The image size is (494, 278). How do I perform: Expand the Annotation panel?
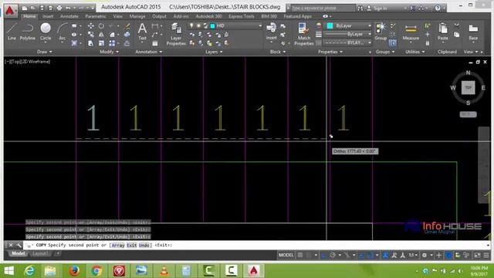click(x=149, y=52)
